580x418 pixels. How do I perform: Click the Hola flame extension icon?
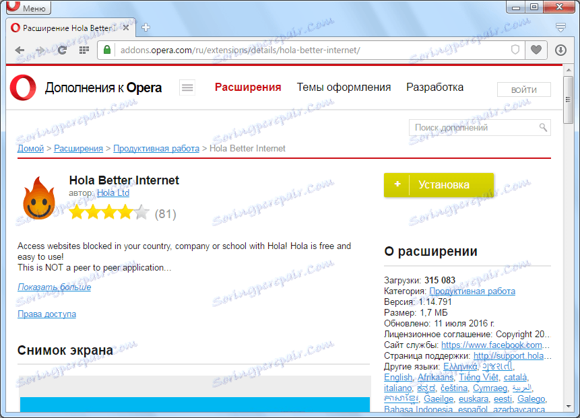pyautogui.click(x=39, y=198)
